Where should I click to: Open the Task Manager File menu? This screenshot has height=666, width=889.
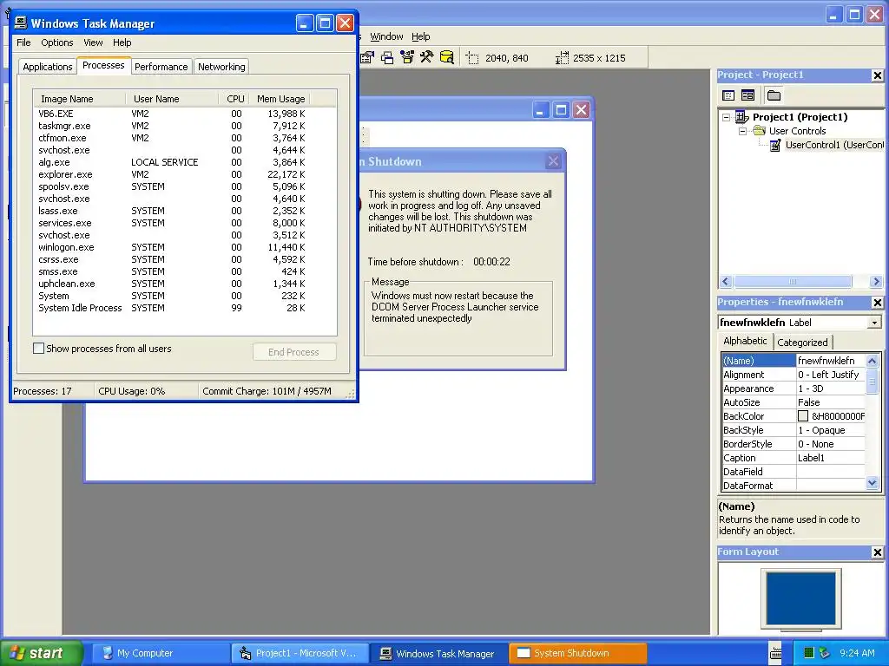pos(23,42)
